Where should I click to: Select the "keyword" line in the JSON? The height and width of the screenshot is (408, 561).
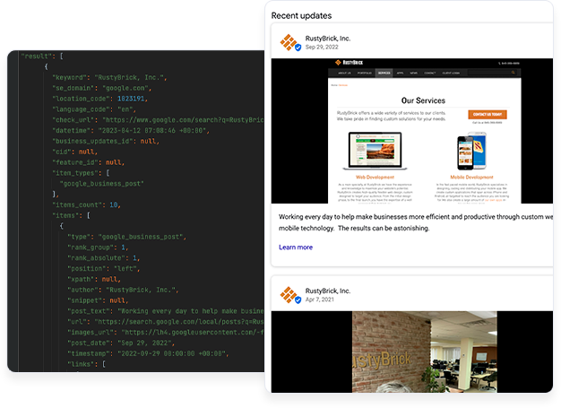(x=109, y=77)
